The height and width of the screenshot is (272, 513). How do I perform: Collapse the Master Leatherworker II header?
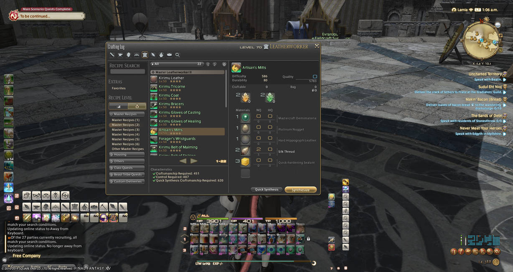tap(188, 72)
